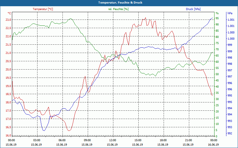
Task: Click the '55' humidity tick label
Action: [217, 68]
